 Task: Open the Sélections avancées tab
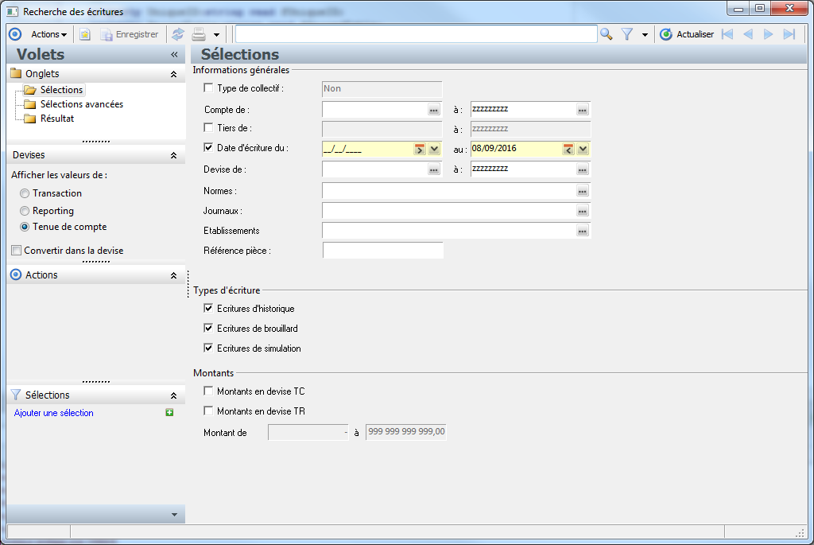(x=82, y=104)
